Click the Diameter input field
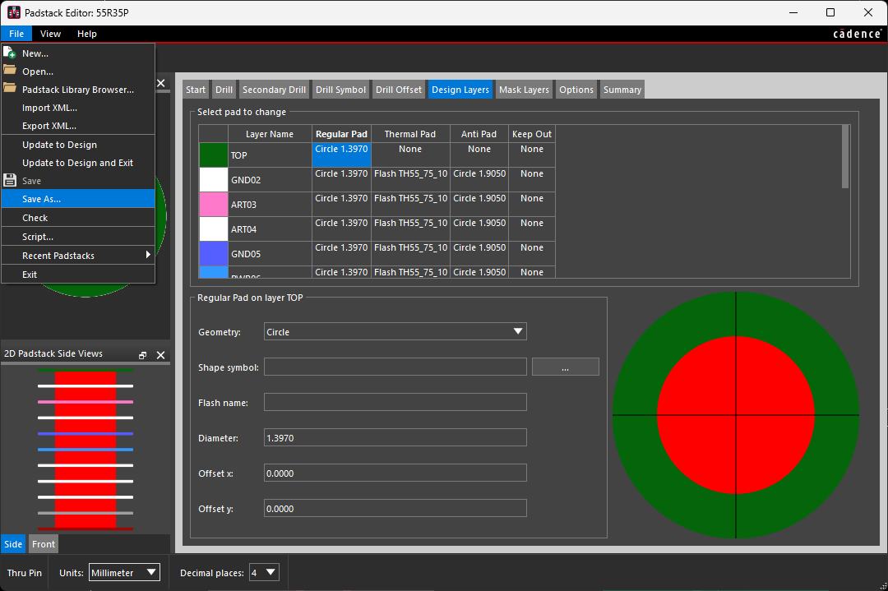The width and height of the screenshot is (888, 591). coord(395,438)
